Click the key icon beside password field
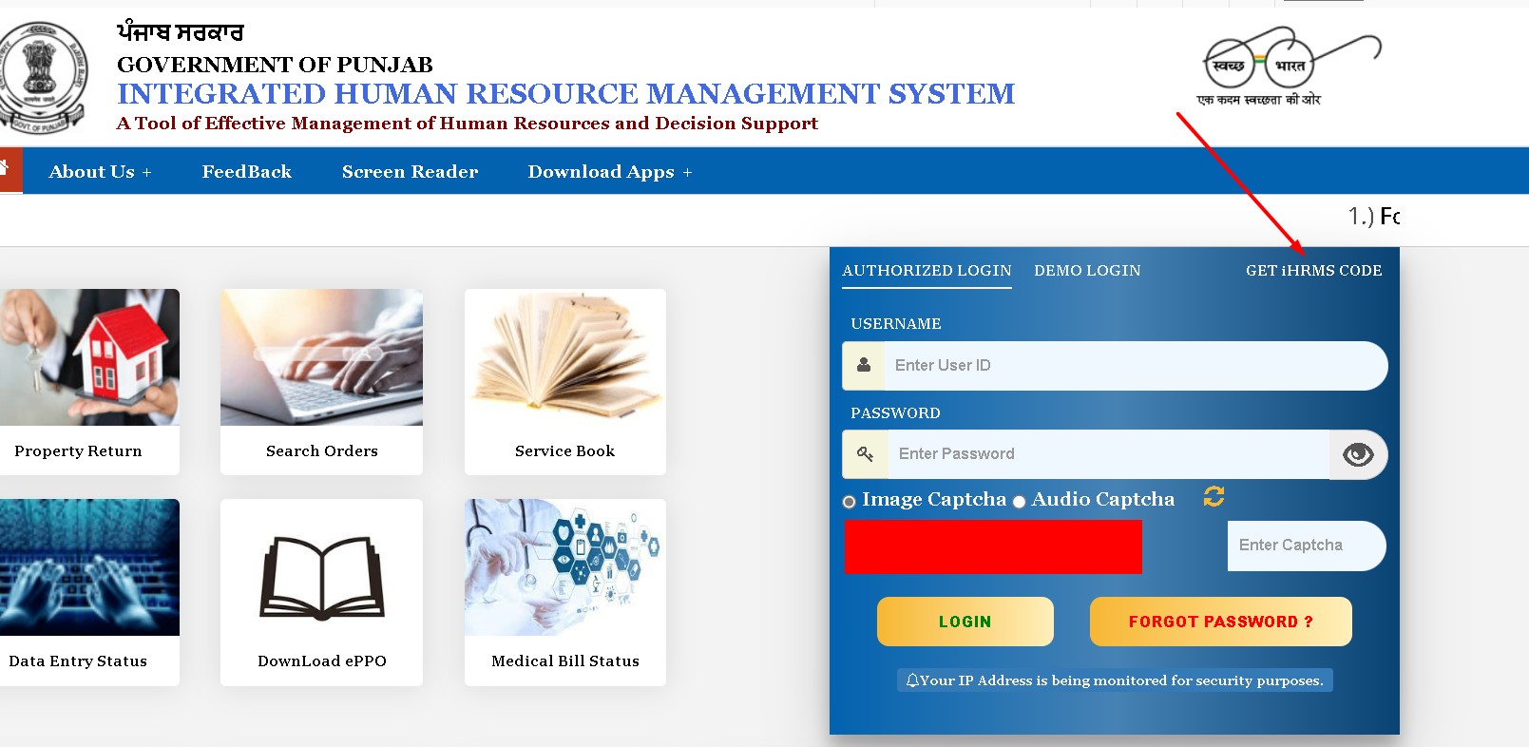This screenshot has width=1529, height=747. 865,454
